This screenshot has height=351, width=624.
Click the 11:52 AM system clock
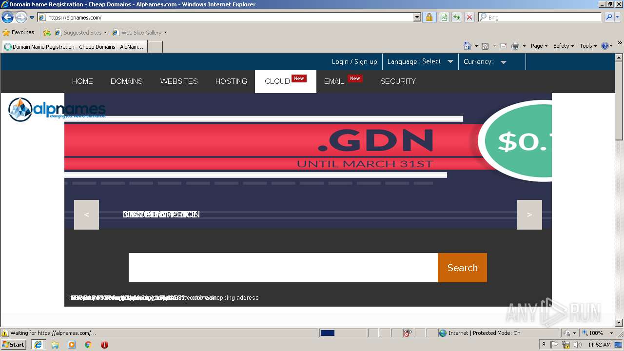click(x=599, y=345)
